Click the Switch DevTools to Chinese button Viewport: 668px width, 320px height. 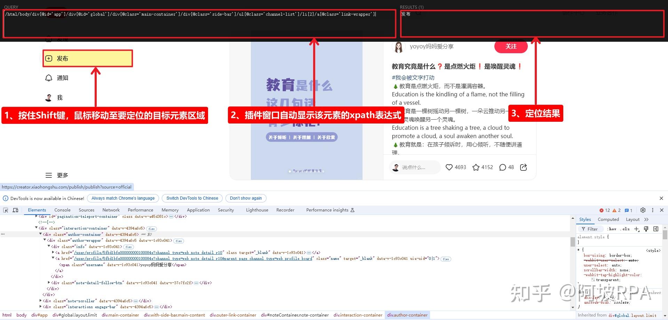192,198
